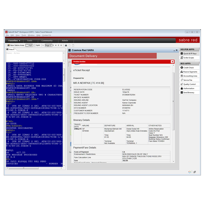Launch Passive Segments app

(190, 72)
